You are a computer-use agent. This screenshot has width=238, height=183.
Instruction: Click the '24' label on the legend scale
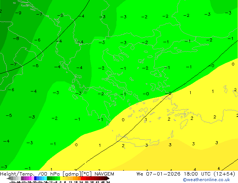[81, 182]
